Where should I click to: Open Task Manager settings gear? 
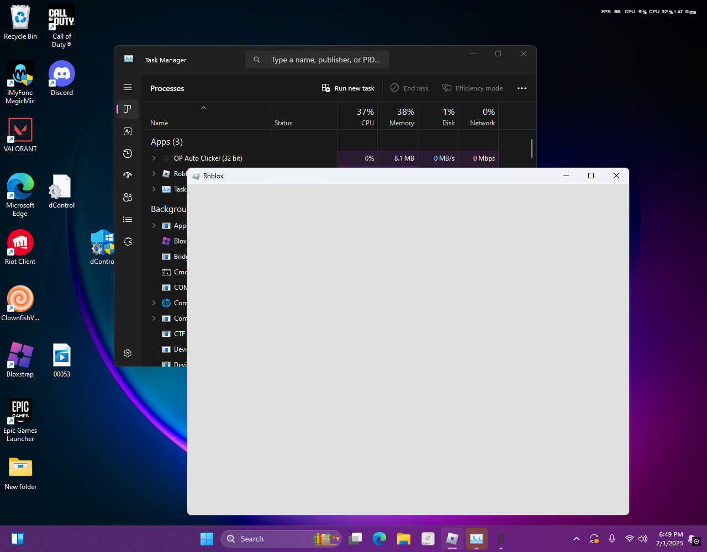coord(128,353)
